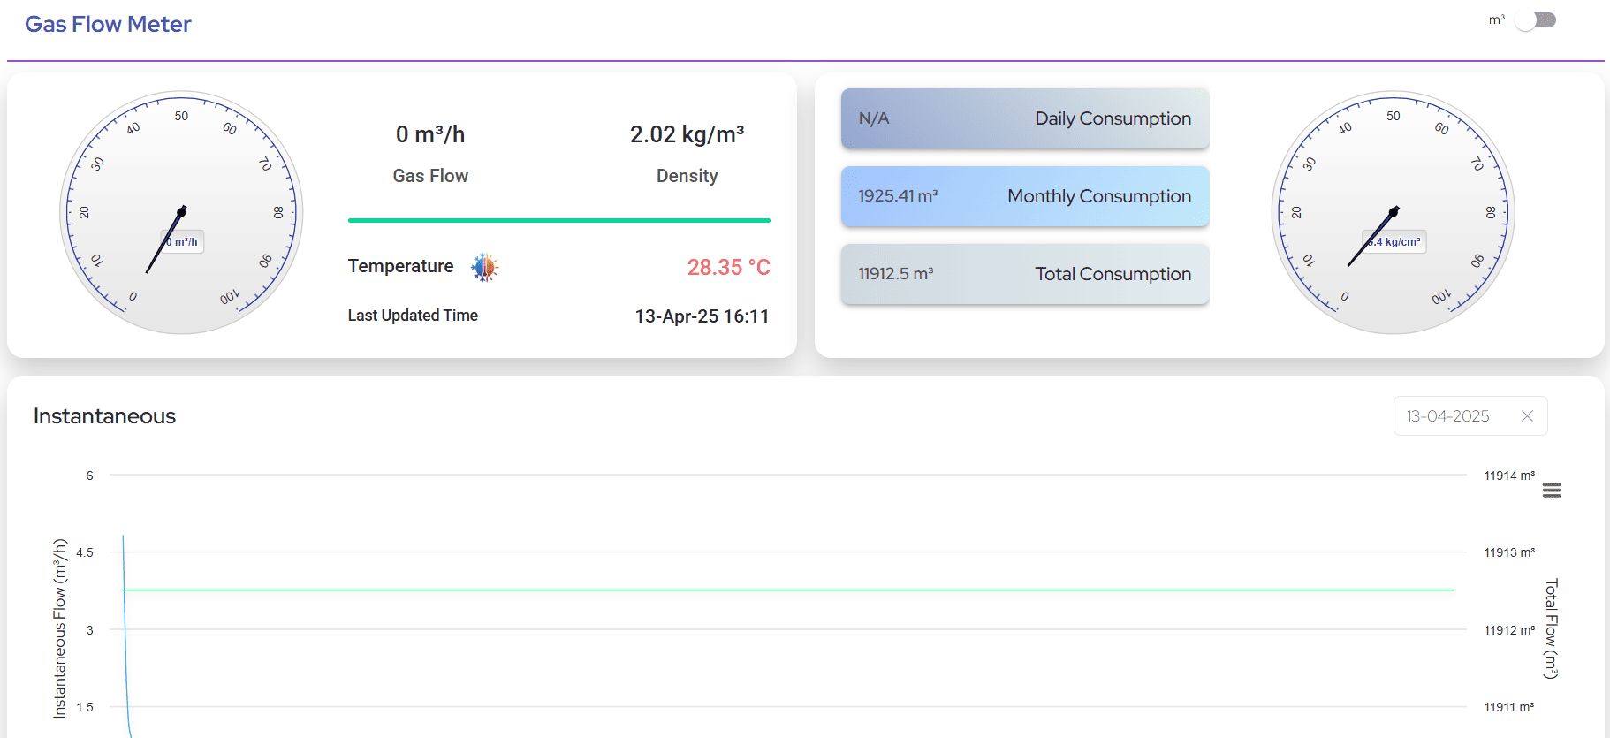
Task: Click the Gas Flow Meter title
Action: (108, 24)
